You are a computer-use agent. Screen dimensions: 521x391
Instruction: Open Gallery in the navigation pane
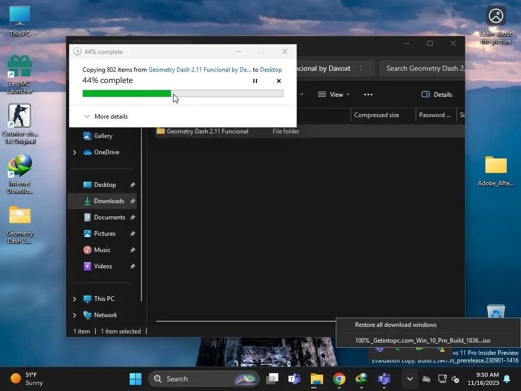click(x=103, y=135)
